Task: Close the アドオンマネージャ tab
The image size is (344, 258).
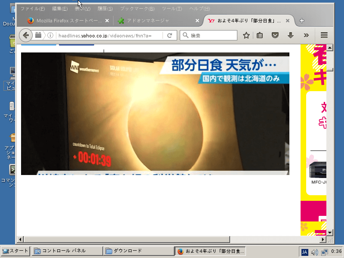Action: click(x=197, y=21)
